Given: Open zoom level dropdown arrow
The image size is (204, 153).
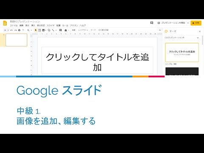Looking at the screenshot, I should point(31,30).
